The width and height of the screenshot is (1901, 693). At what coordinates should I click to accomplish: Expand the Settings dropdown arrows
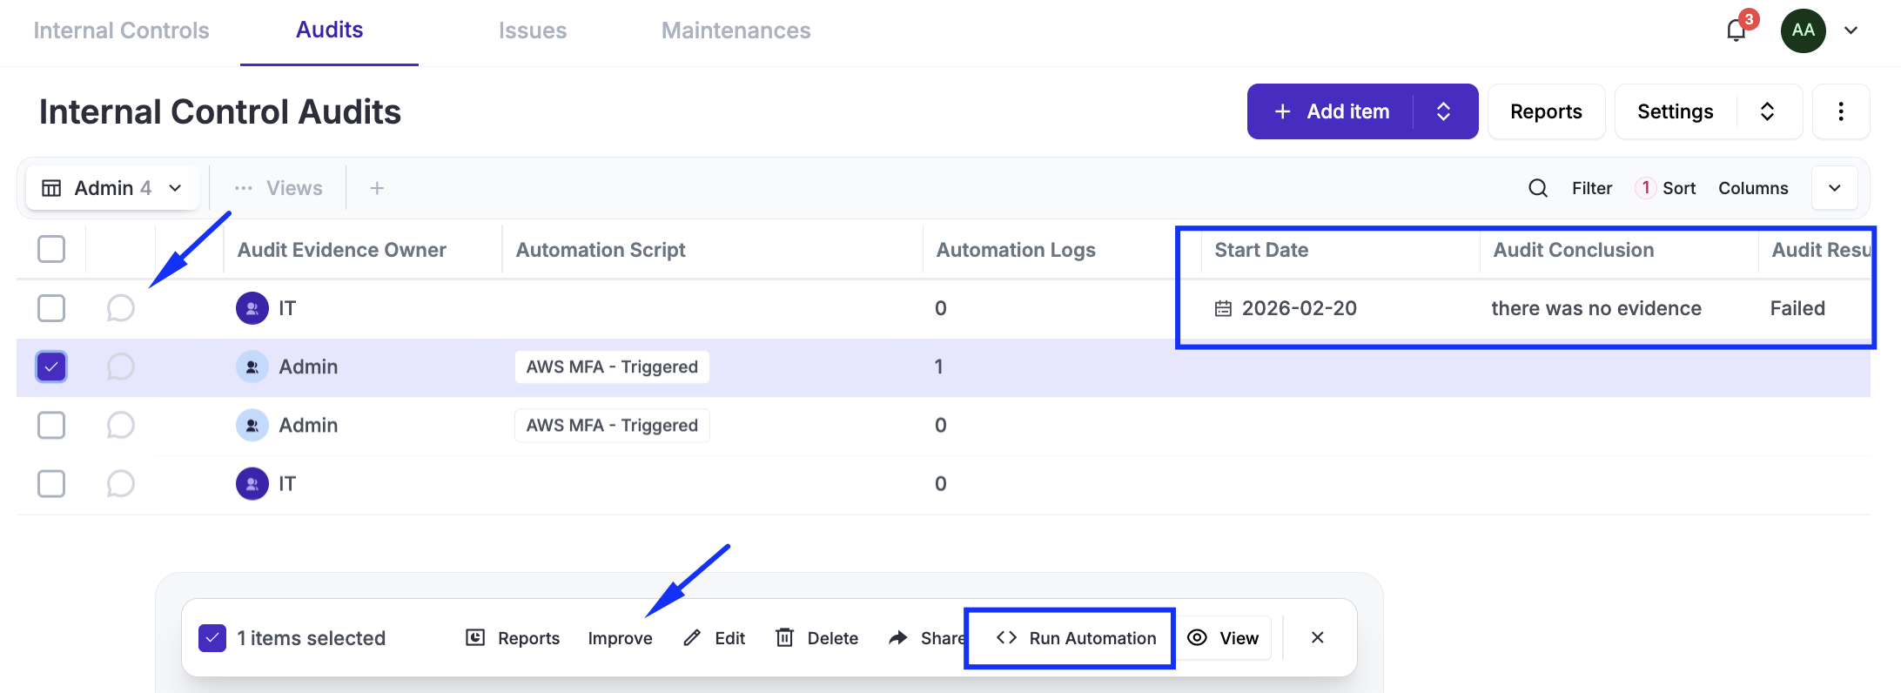point(1767,111)
